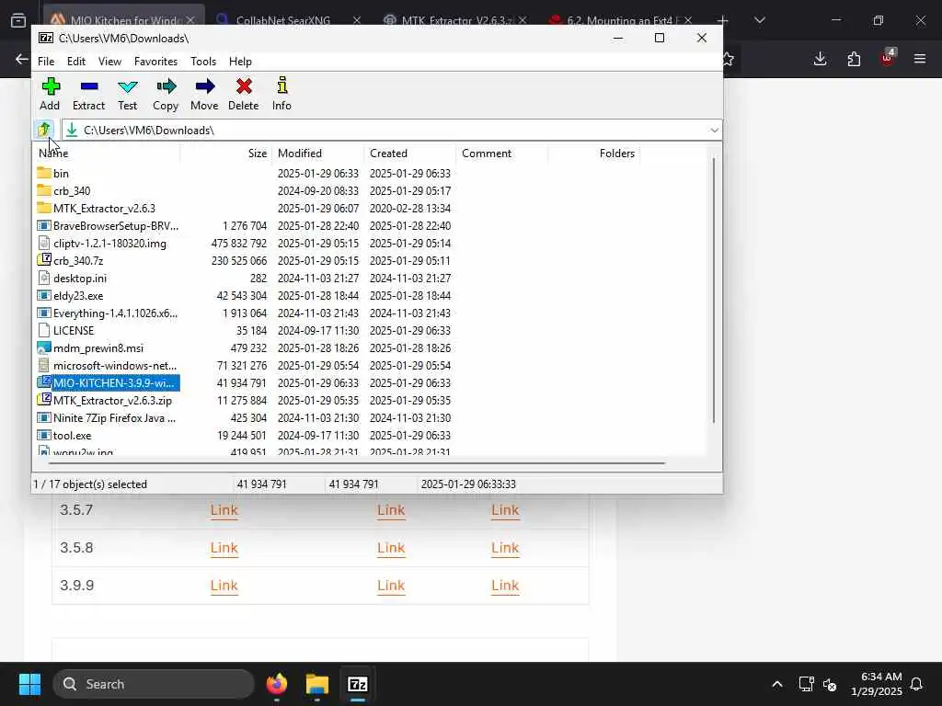This screenshot has height=706, width=942.
Task: Open the Firefox extensions icon
Action: 854,59
